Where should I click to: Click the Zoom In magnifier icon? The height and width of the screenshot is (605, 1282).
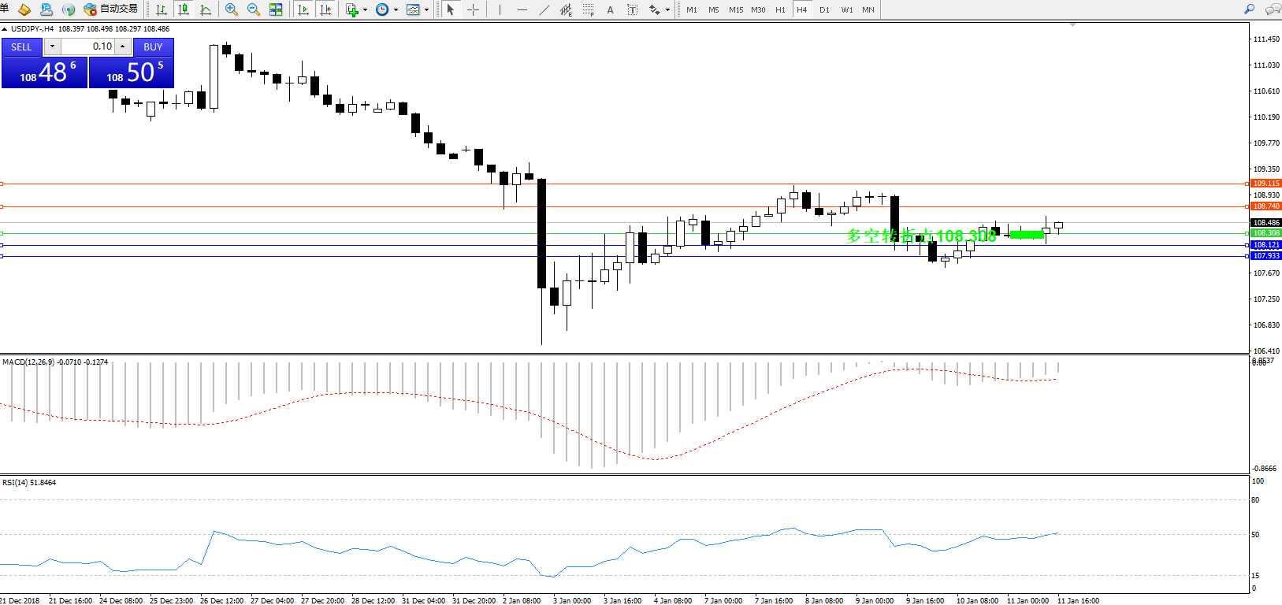coord(231,9)
